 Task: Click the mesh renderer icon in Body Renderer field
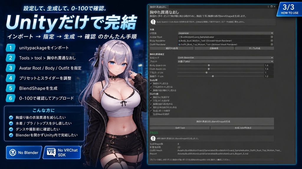[x=179, y=40]
